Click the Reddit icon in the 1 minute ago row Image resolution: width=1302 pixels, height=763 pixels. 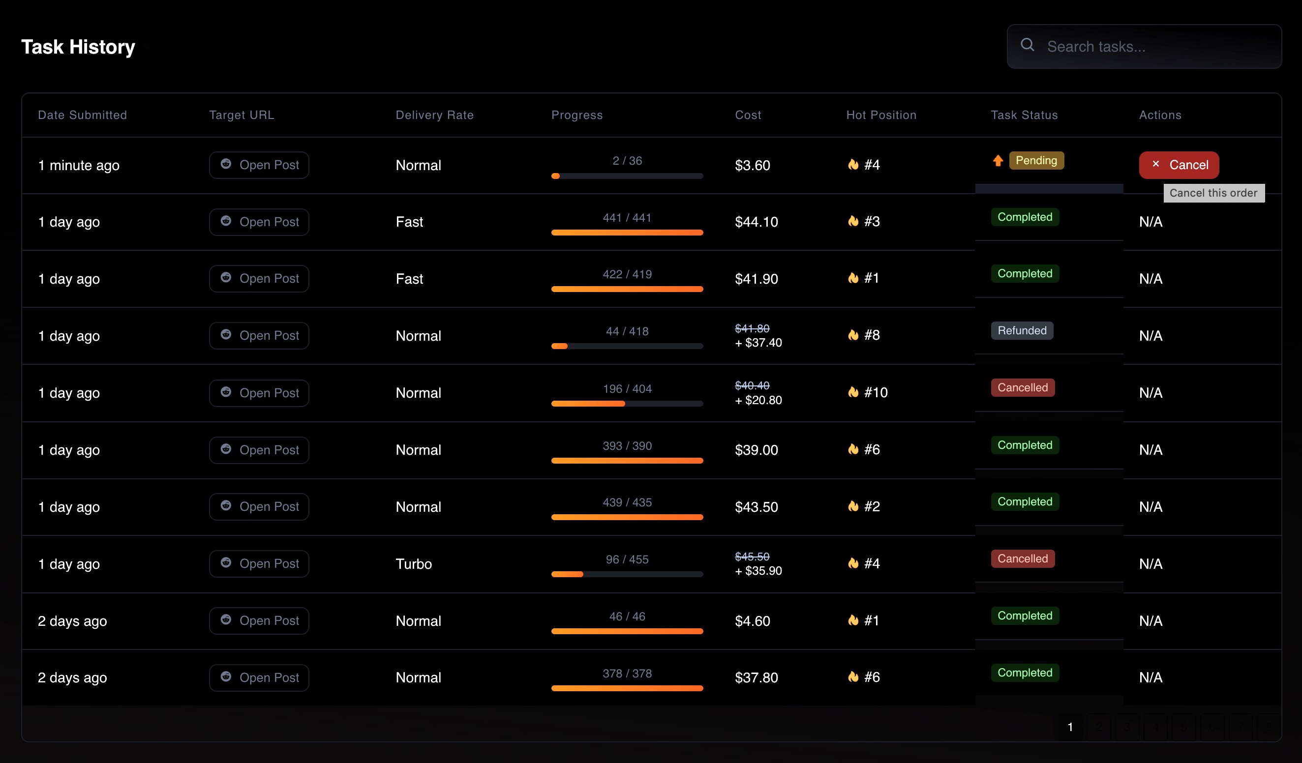tap(226, 164)
